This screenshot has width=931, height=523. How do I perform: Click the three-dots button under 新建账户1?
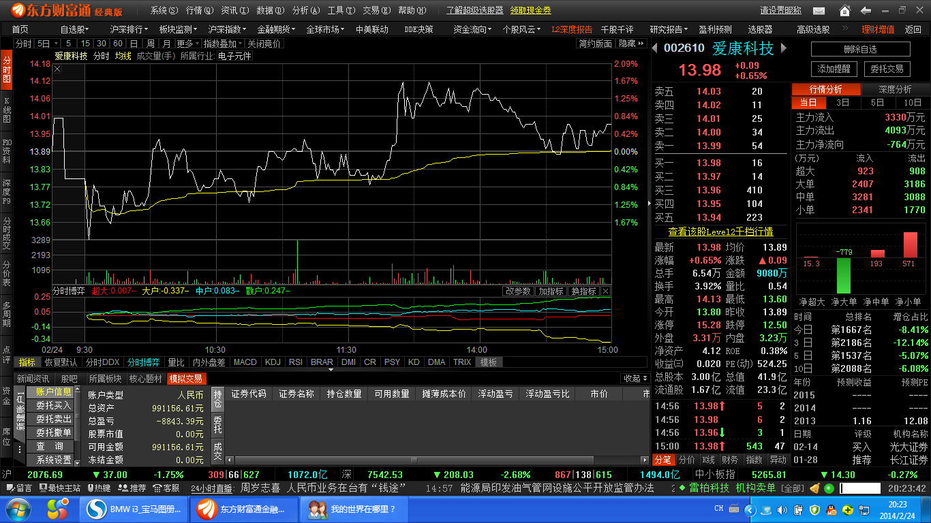point(20,449)
